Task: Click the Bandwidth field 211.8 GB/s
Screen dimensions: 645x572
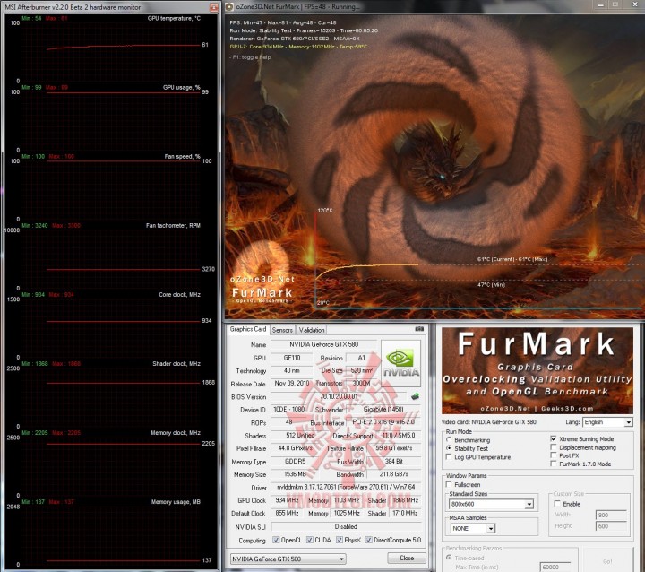Action: click(x=394, y=474)
